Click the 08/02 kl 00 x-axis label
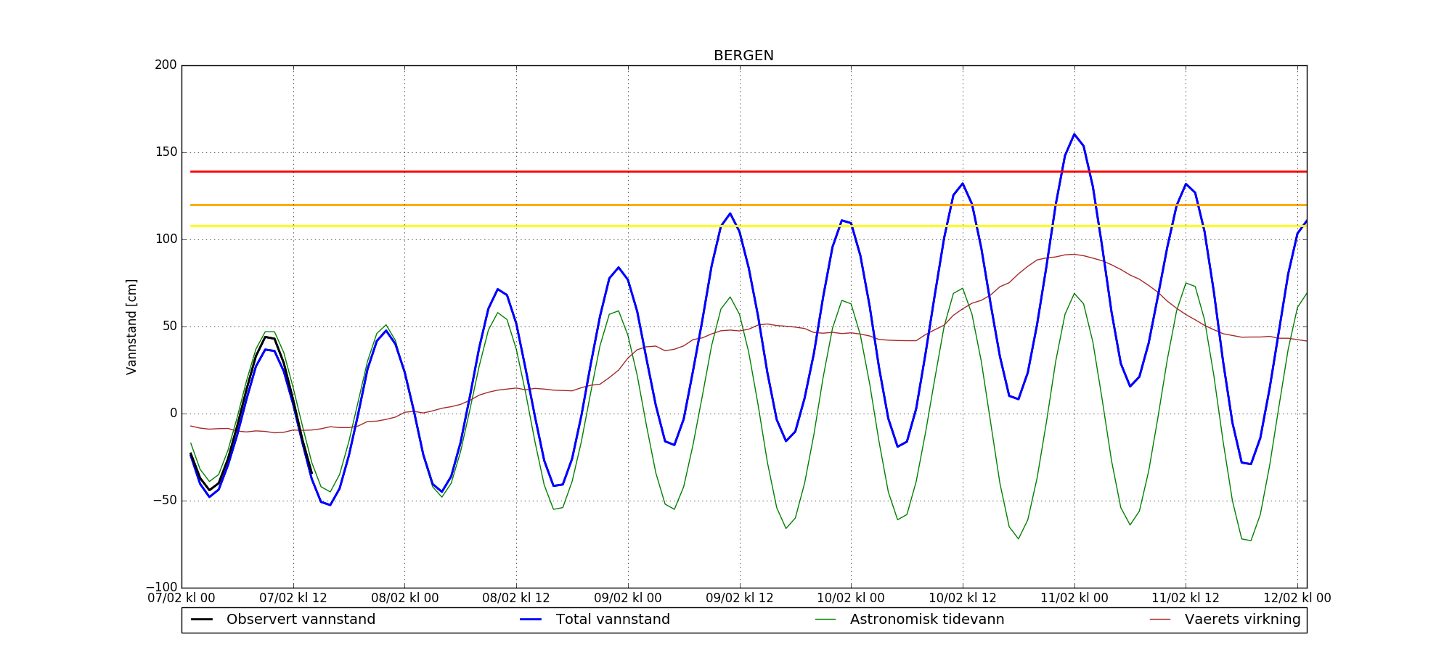The height and width of the screenshot is (653, 1452). click(x=405, y=599)
